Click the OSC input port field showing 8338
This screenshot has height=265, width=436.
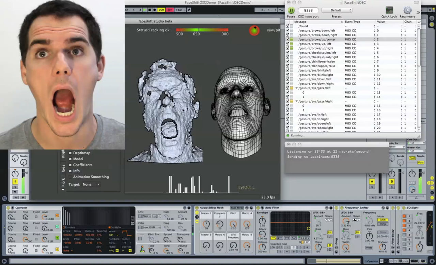coord(308,10)
